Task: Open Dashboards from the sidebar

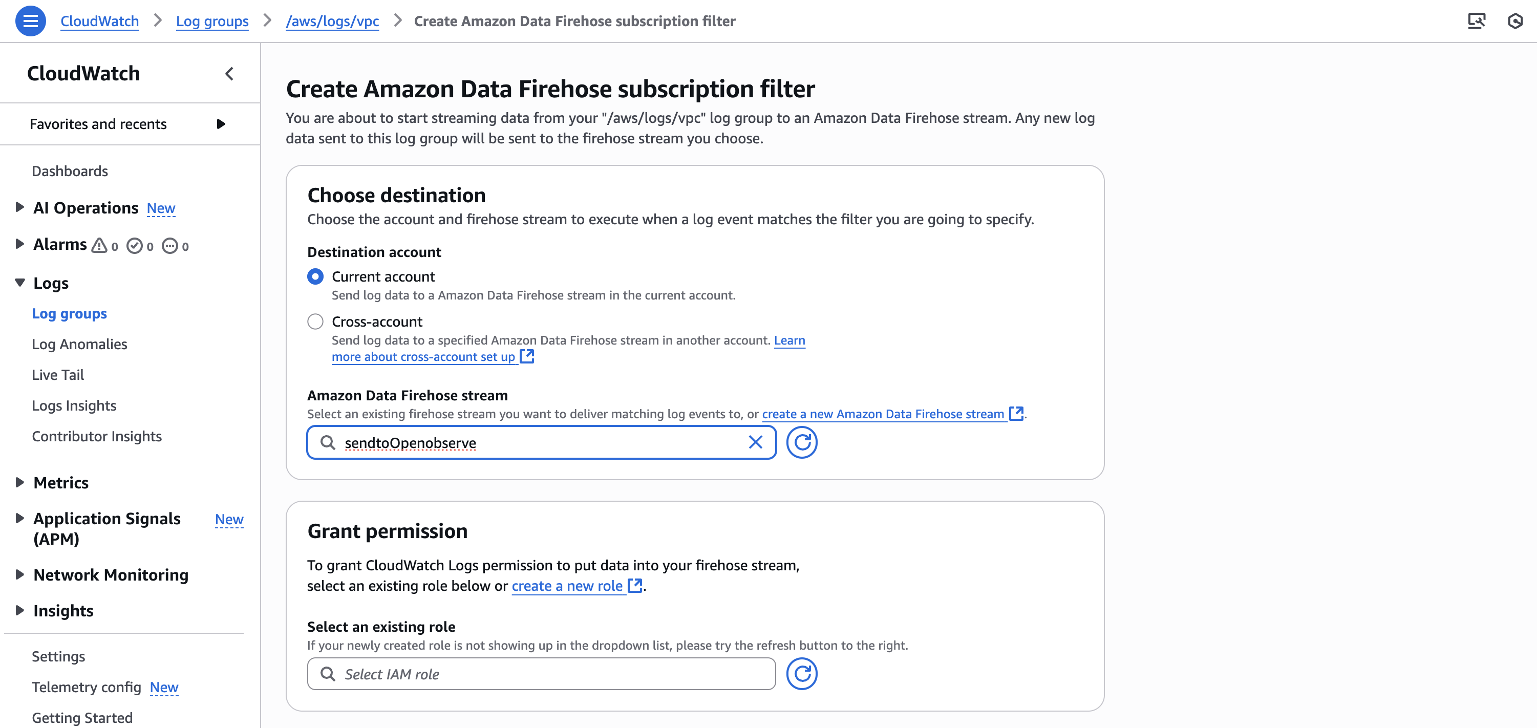Action: [x=70, y=170]
